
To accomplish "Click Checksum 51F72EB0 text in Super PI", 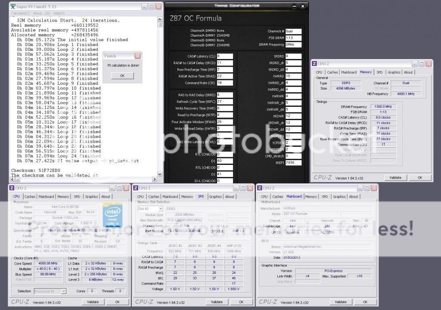I will 35,170.
